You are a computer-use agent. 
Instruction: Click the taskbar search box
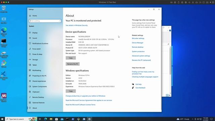coord(21,119)
